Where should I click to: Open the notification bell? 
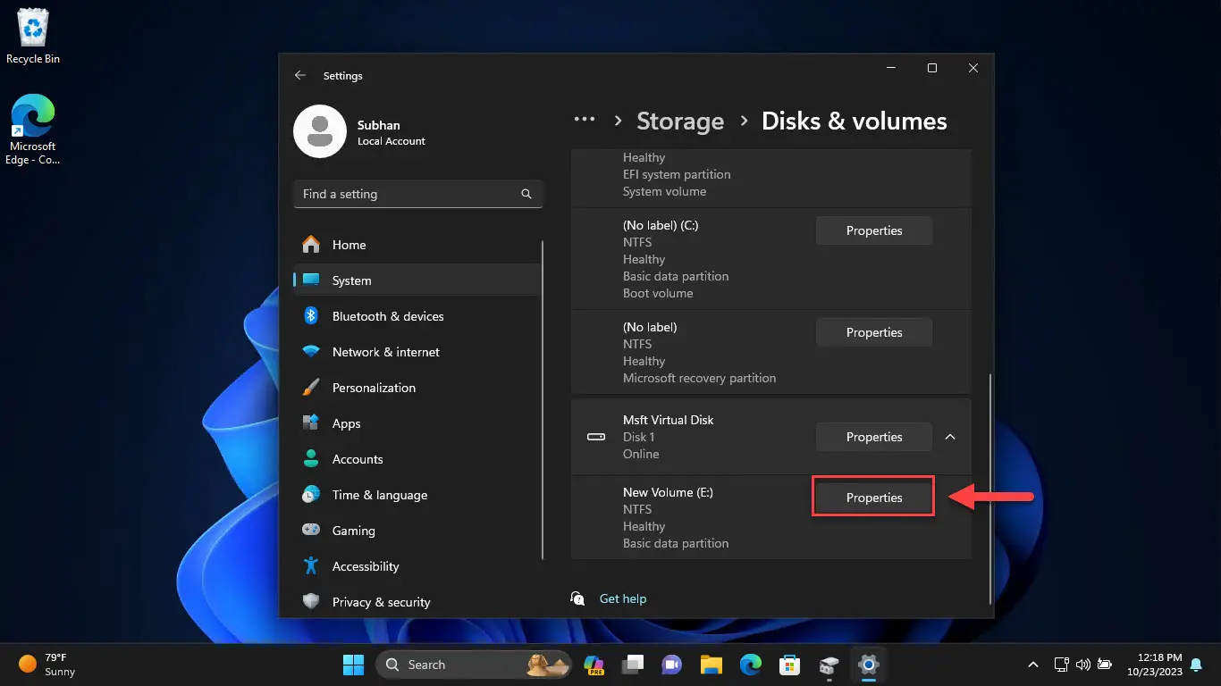click(1196, 665)
